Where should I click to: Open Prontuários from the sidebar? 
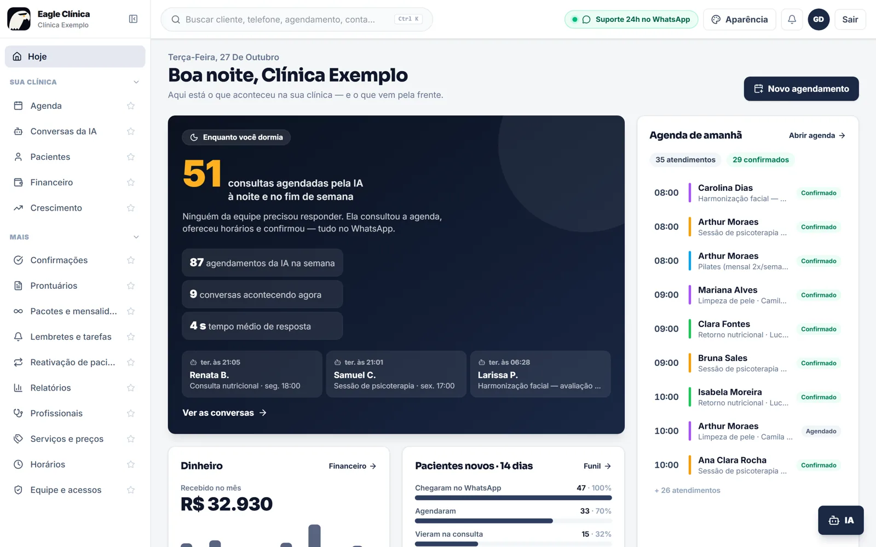tap(54, 286)
